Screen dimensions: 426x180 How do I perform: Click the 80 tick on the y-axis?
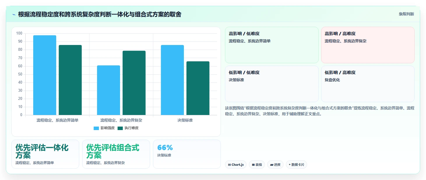pyautogui.click(x=20, y=50)
